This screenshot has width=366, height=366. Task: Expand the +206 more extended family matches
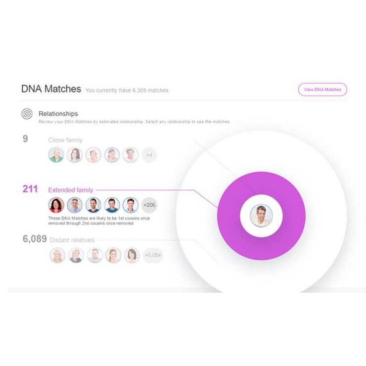click(x=149, y=205)
